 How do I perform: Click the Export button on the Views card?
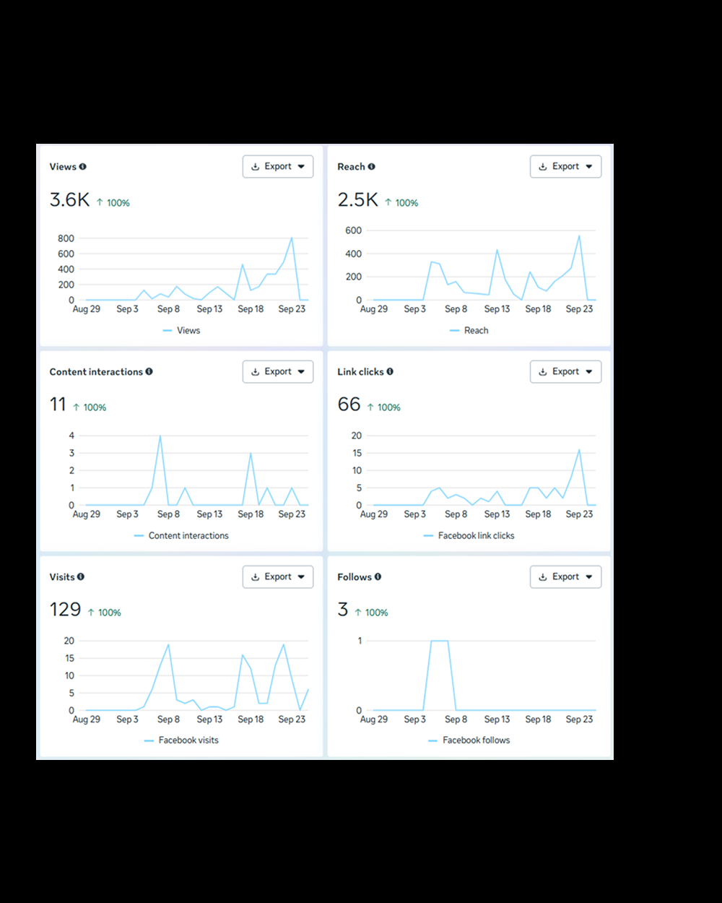click(277, 166)
